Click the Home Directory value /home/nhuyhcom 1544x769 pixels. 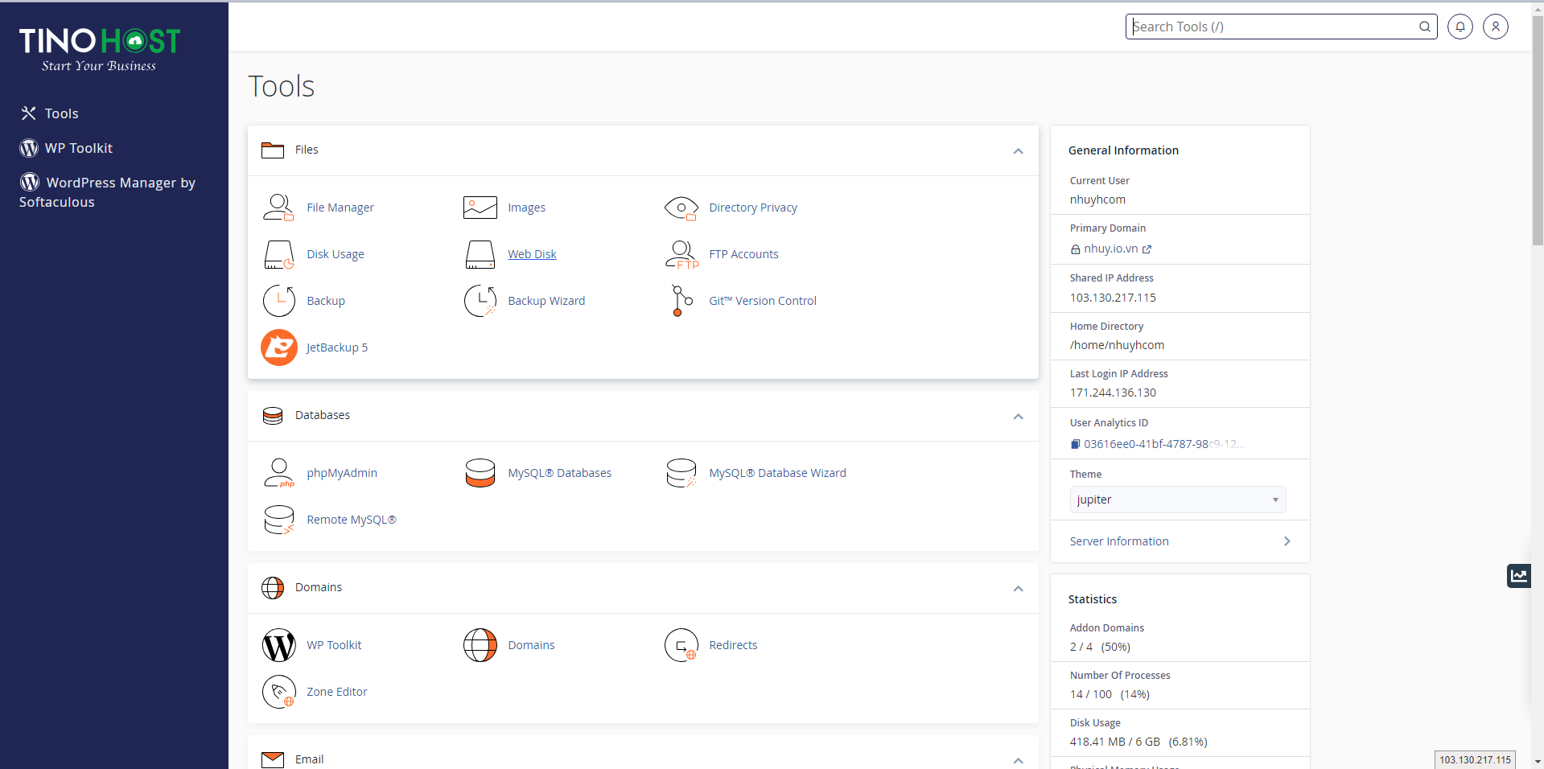1117,345
